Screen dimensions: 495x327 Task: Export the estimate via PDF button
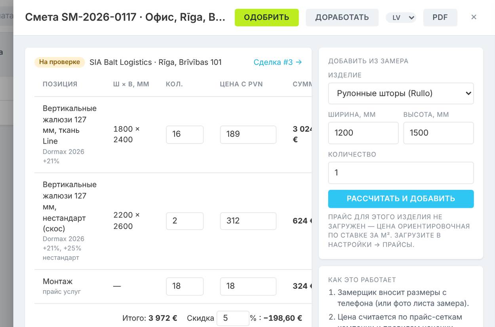[440, 17]
